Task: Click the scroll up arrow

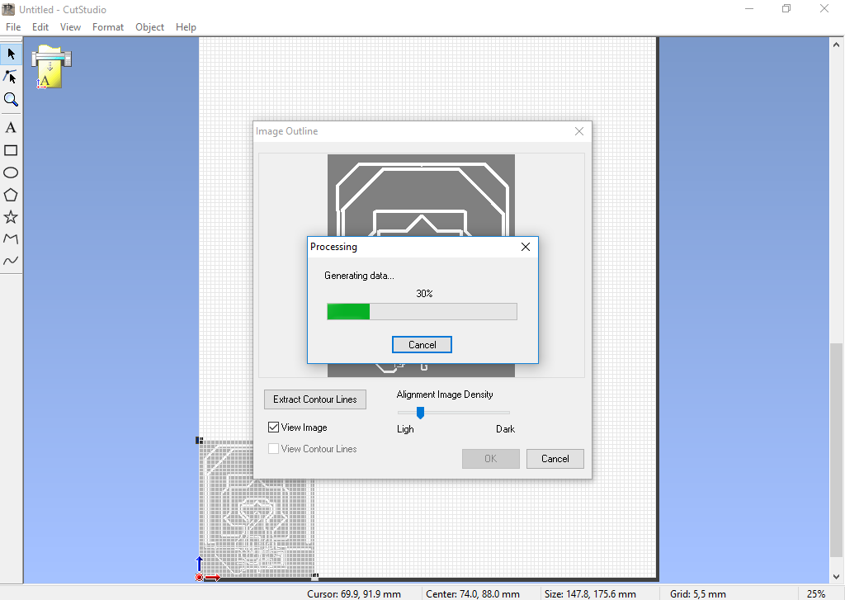Action: 835,45
